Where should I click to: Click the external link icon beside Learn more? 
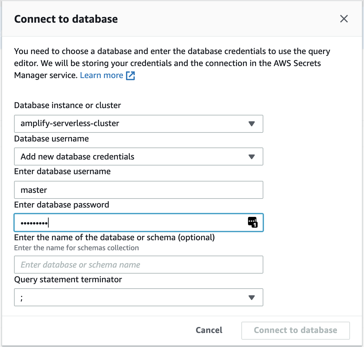pyautogui.click(x=130, y=75)
